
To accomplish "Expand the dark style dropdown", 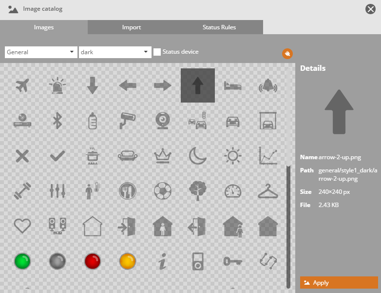I will [114, 52].
